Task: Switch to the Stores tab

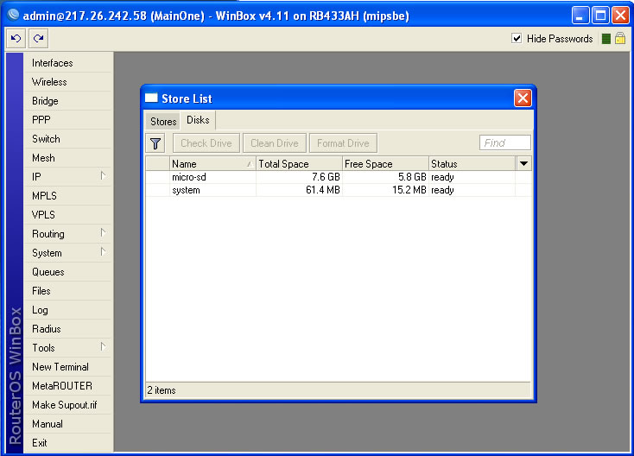Action: point(163,121)
